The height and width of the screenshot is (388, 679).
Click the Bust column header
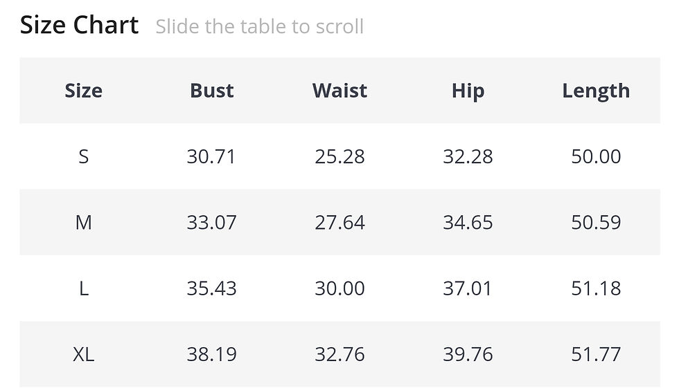click(x=212, y=91)
